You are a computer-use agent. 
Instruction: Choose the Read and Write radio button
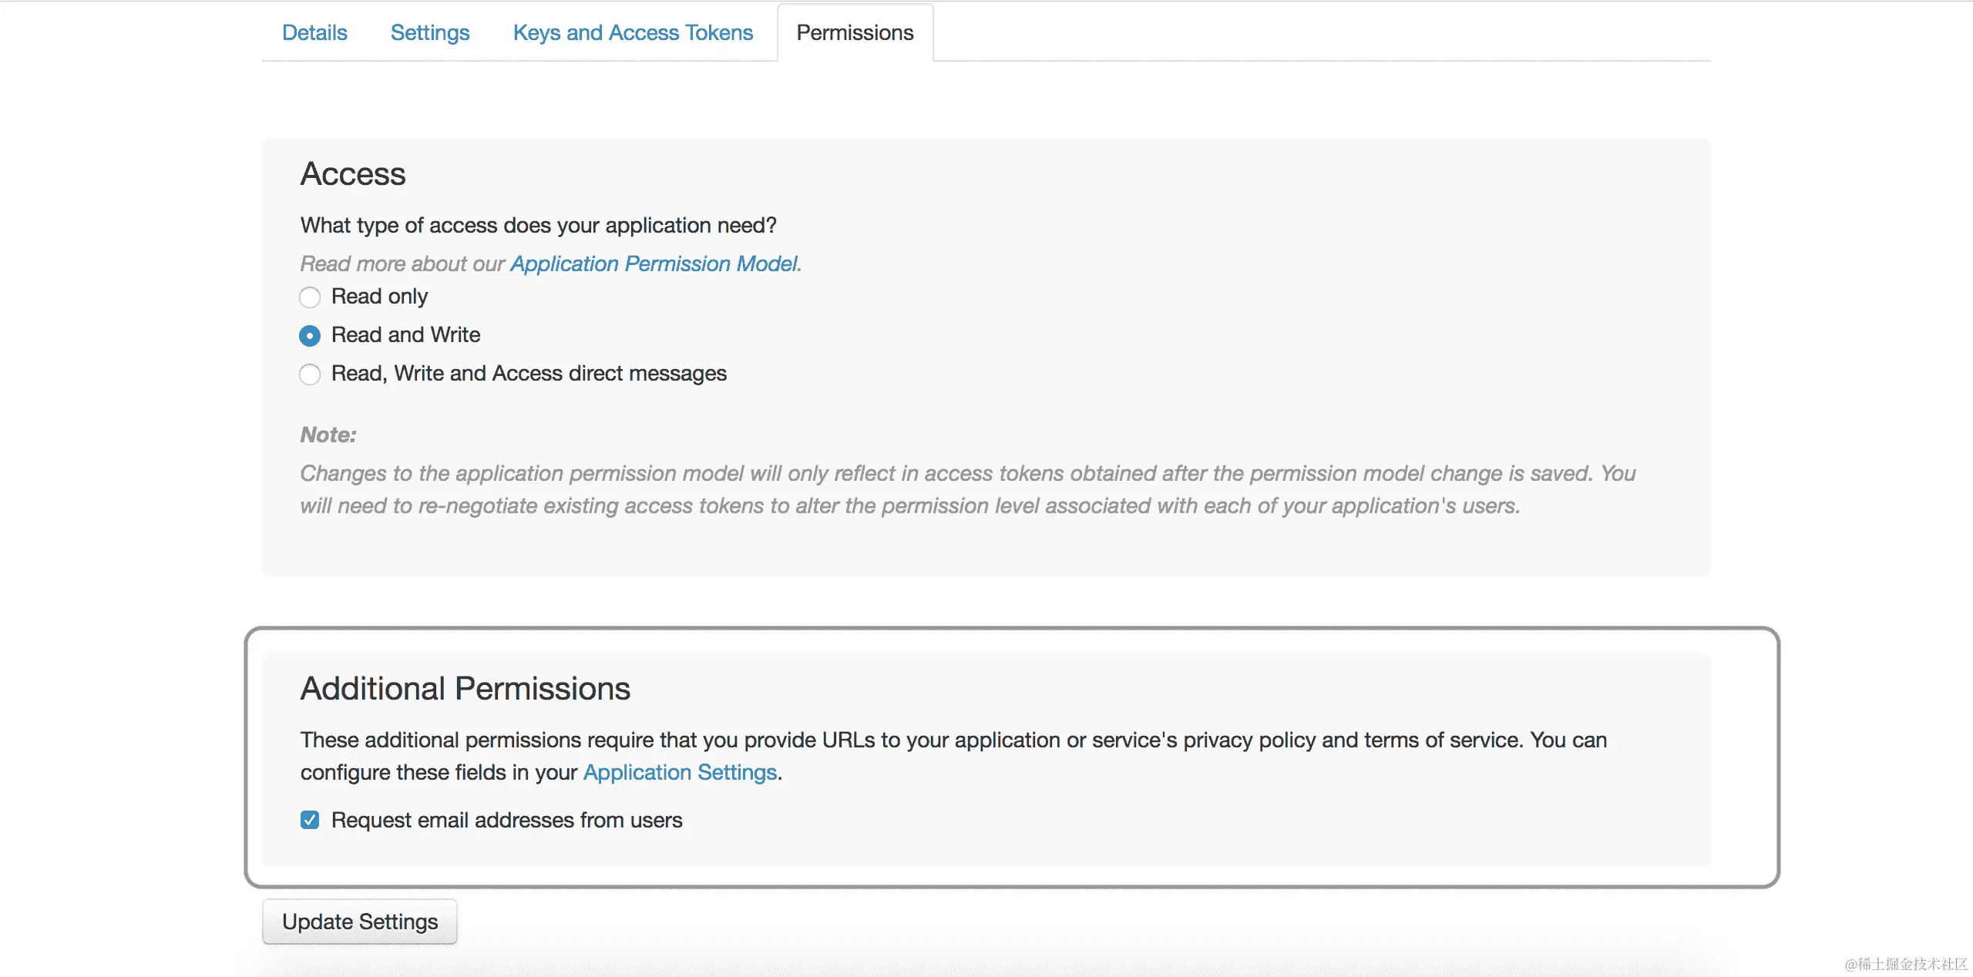tap(310, 335)
